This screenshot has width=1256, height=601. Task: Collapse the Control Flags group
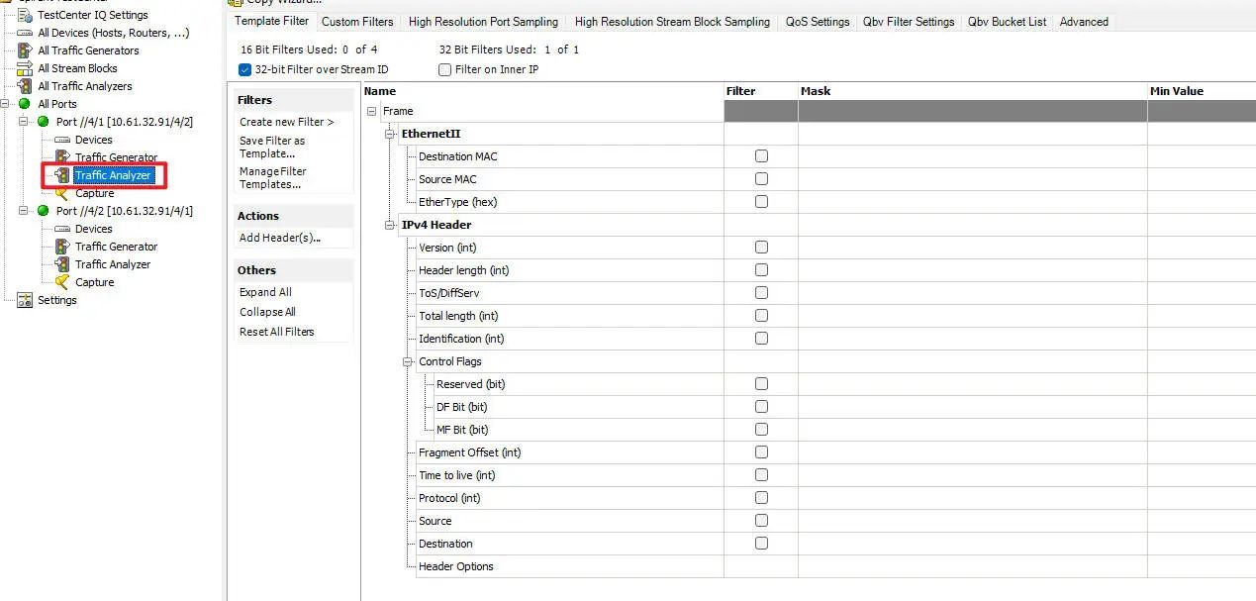click(x=408, y=361)
